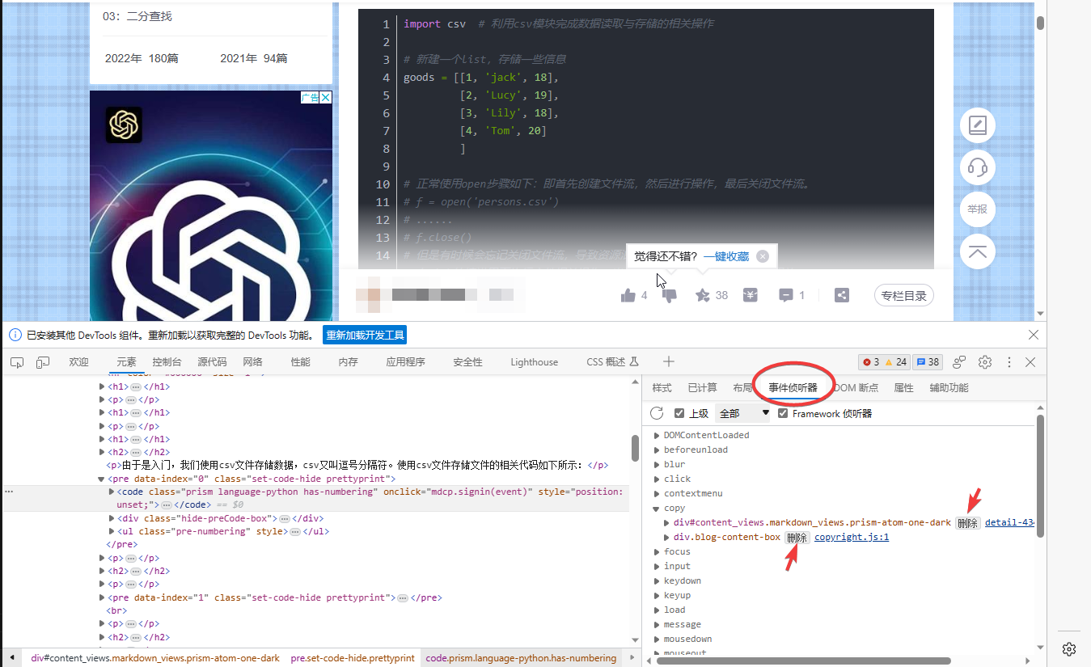
Task: Click 删除 for div.blog-content-box listener
Action: point(797,538)
